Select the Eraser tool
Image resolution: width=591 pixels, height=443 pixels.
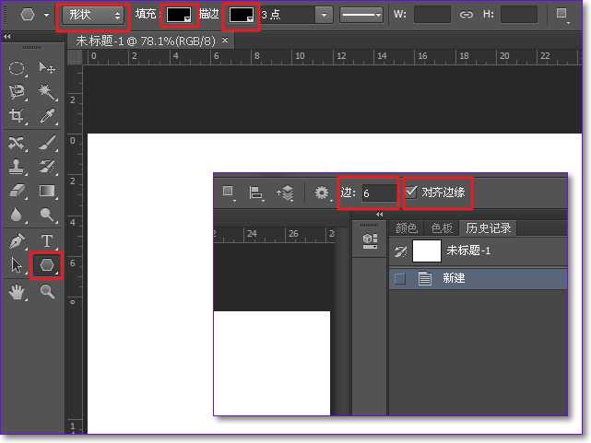point(17,192)
